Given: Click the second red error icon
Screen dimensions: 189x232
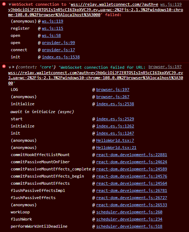Looking at the screenshot, I should point(4,66).
